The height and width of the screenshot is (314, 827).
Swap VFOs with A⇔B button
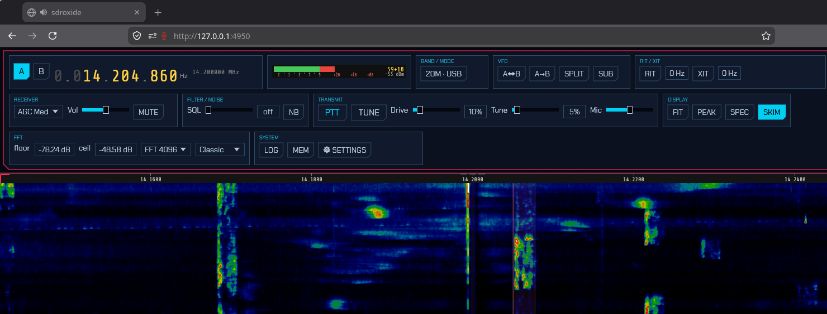tap(511, 74)
